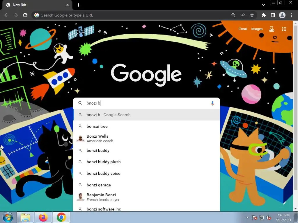This screenshot has width=298, height=223.
Task: Open the zoom magnifier in address bar
Action: click(233, 15)
